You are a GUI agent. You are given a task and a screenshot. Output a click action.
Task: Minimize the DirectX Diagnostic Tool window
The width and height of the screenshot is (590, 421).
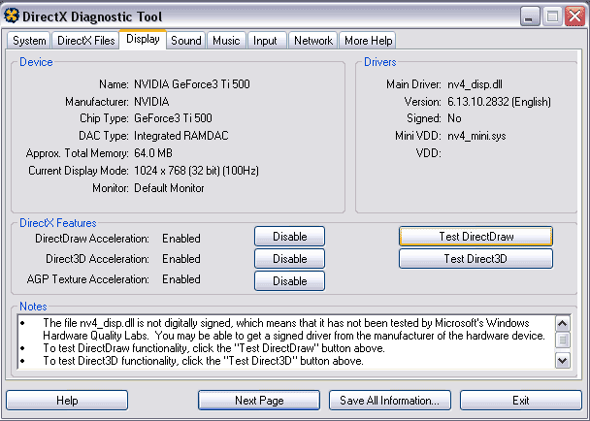[x=530, y=16]
